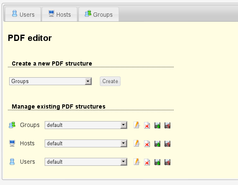Click the green-arrow disk icon for Users
The width and height of the screenshot is (238, 185).
(157, 162)
